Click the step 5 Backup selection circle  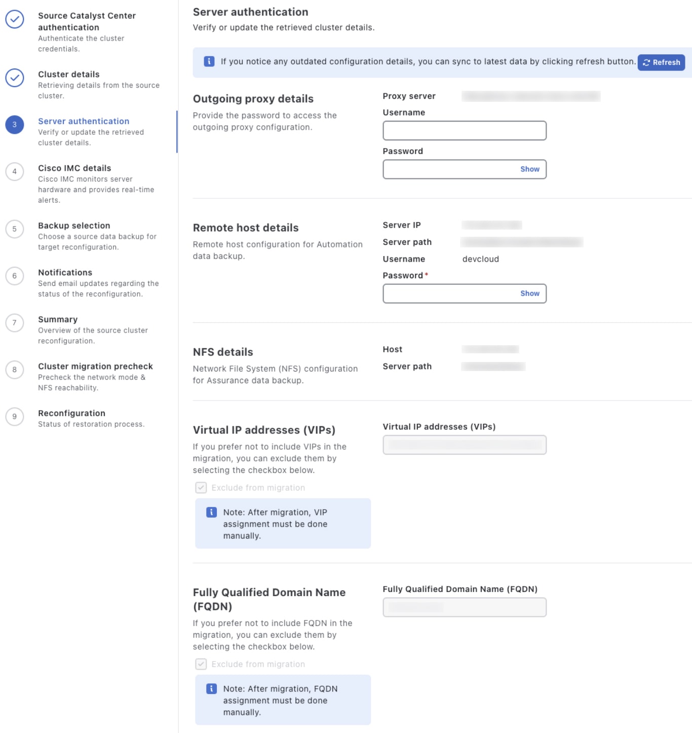(x=15, y=229)
